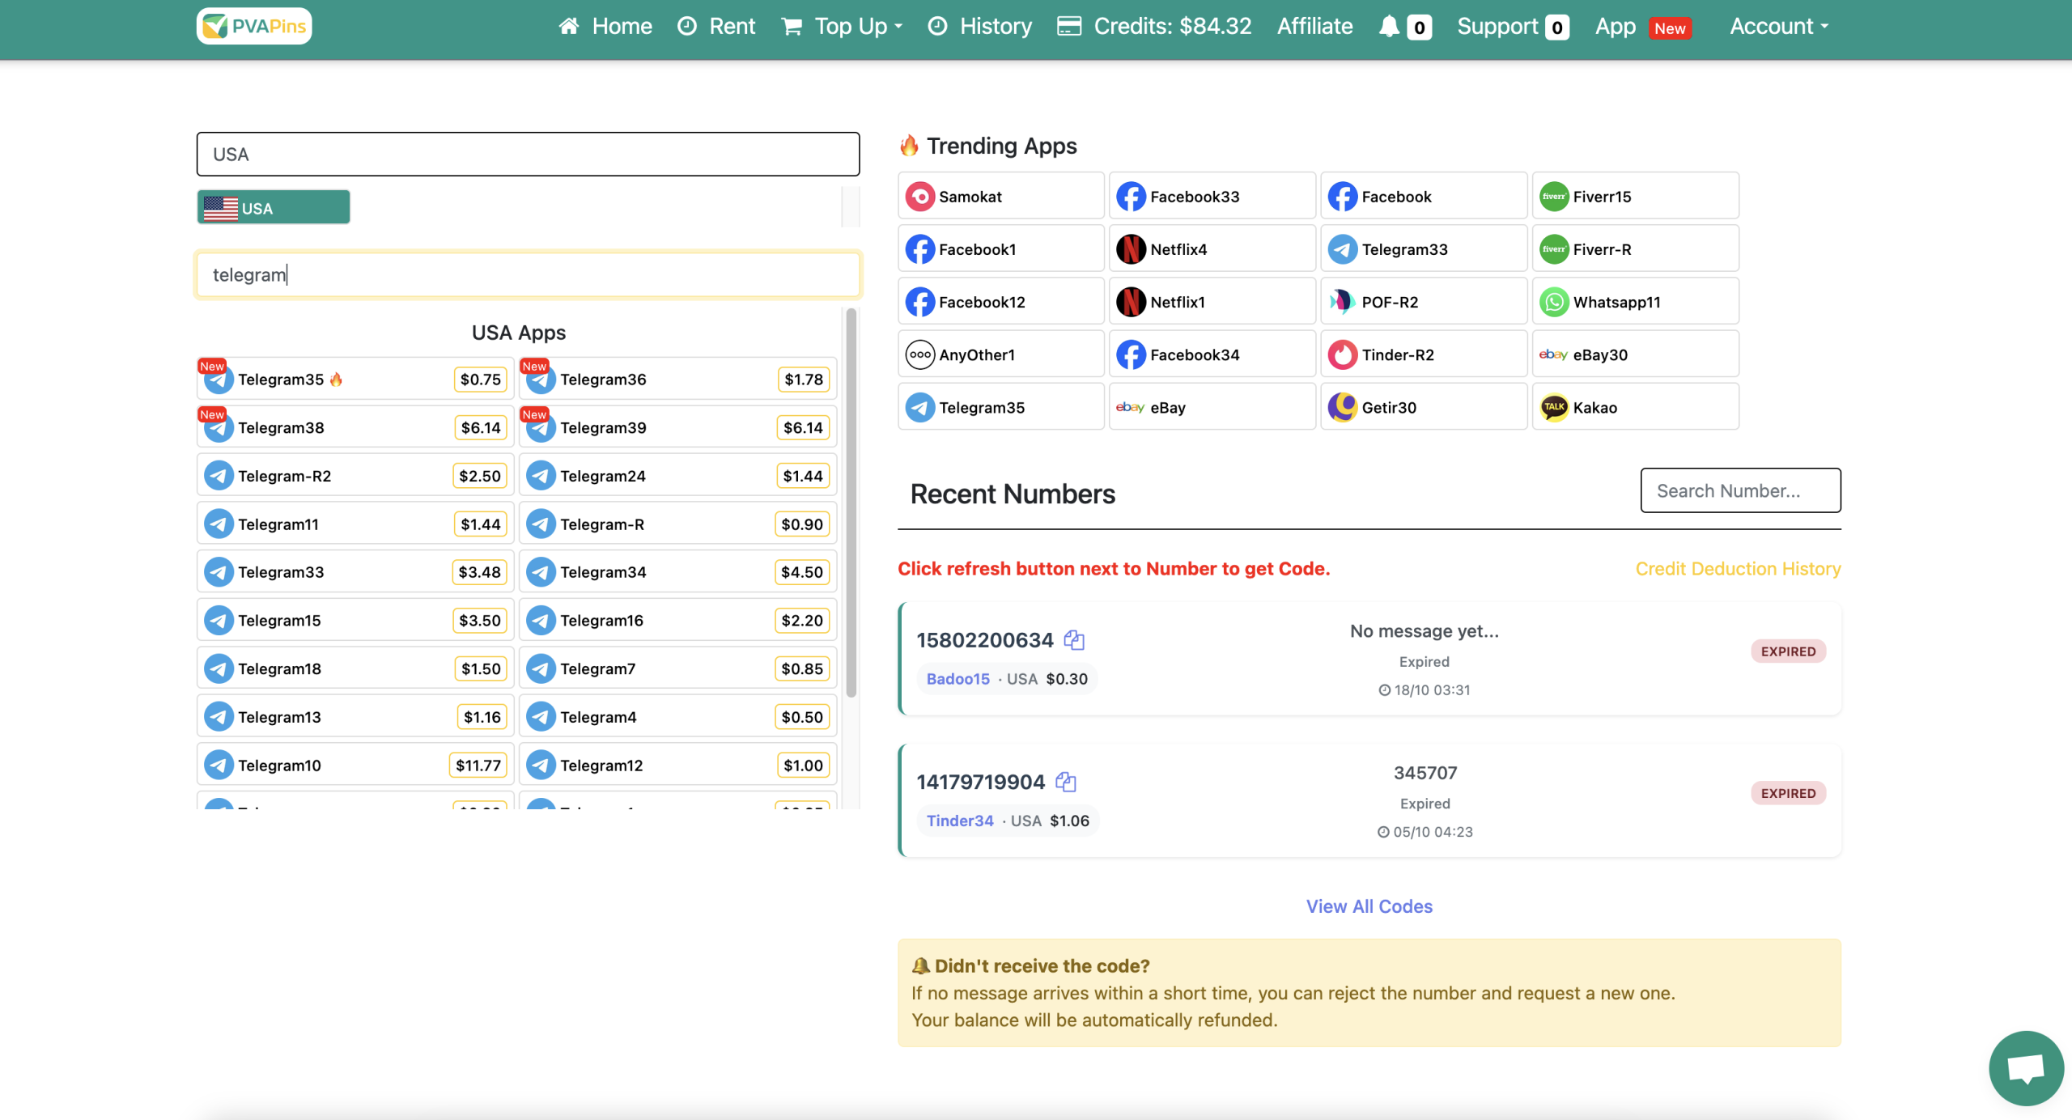
Task: Select USA flag country option
Action: pos(274,208)
